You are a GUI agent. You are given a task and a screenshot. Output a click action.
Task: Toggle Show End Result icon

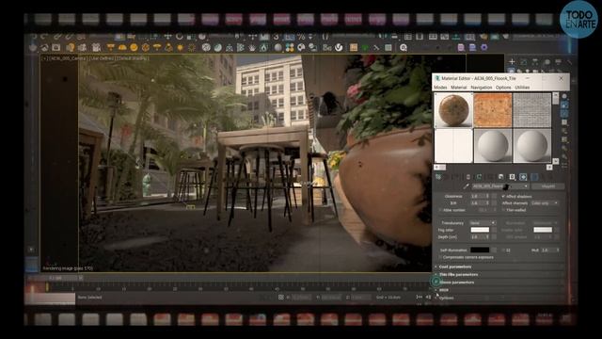click(534, 177)
